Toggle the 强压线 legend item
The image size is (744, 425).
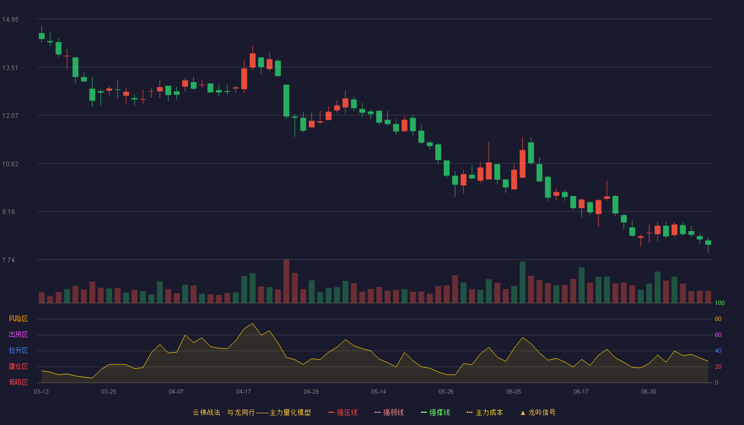[343, 412]
